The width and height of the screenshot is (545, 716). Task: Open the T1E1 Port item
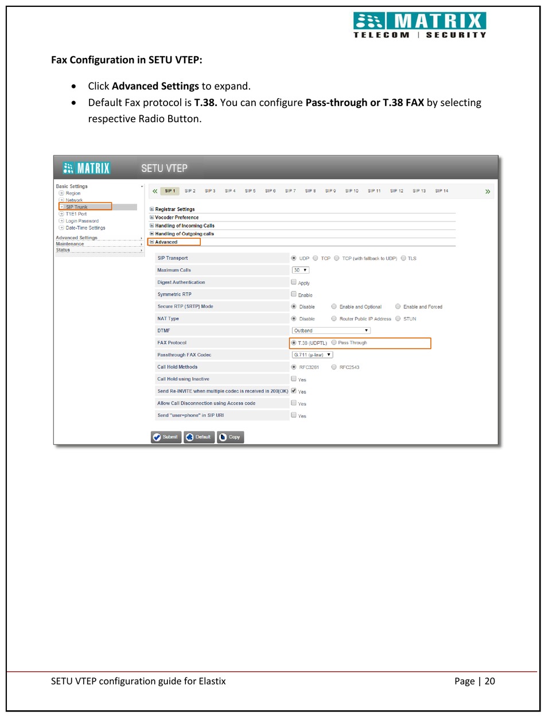pos(76,214)
